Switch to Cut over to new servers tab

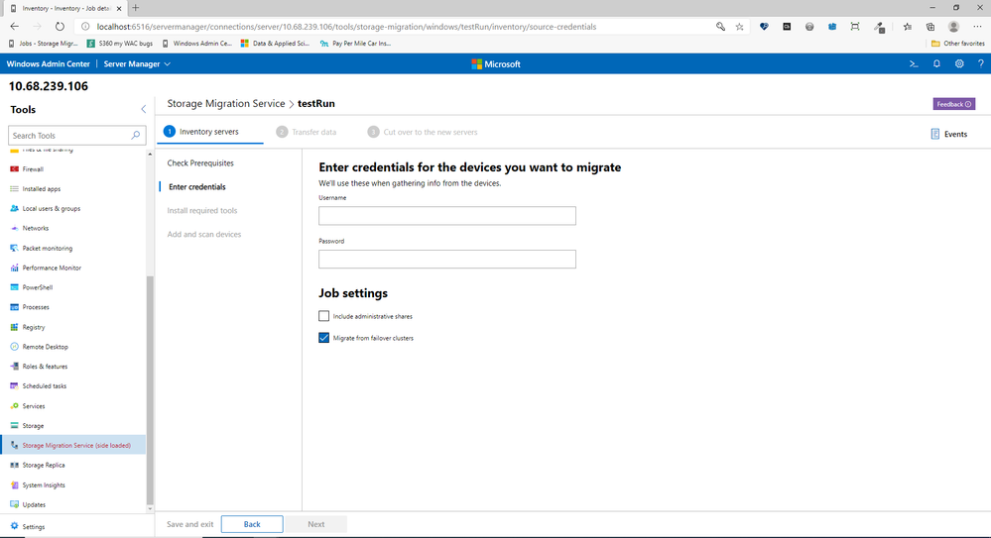(x=423, y=132)
